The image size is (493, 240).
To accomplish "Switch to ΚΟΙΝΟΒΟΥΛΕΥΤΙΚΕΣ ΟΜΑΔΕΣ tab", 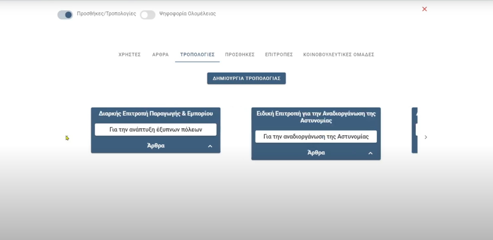I will [x=339, y=55].
